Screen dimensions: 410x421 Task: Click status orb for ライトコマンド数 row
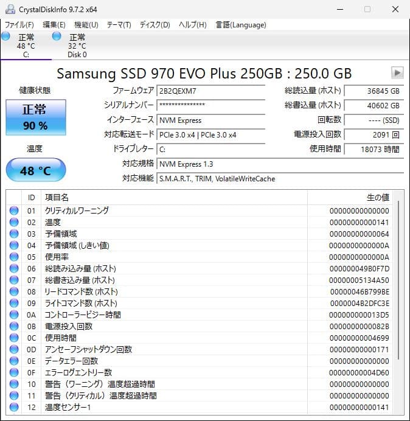(x=14, y=303)
